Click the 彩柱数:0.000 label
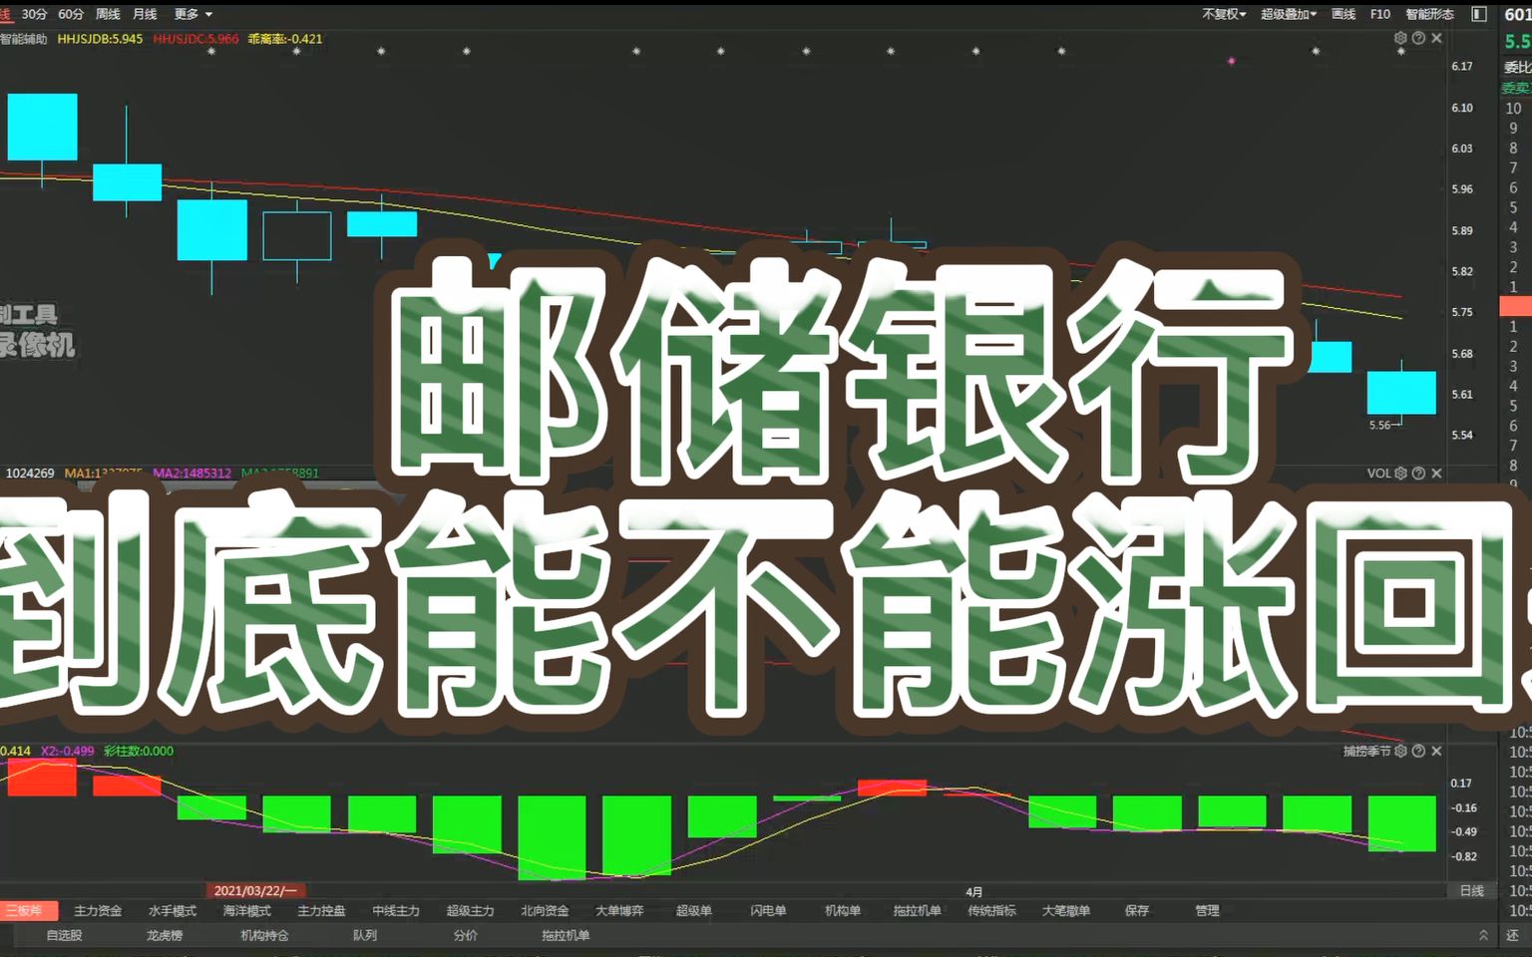1532x957 pixels. point(139,751)
